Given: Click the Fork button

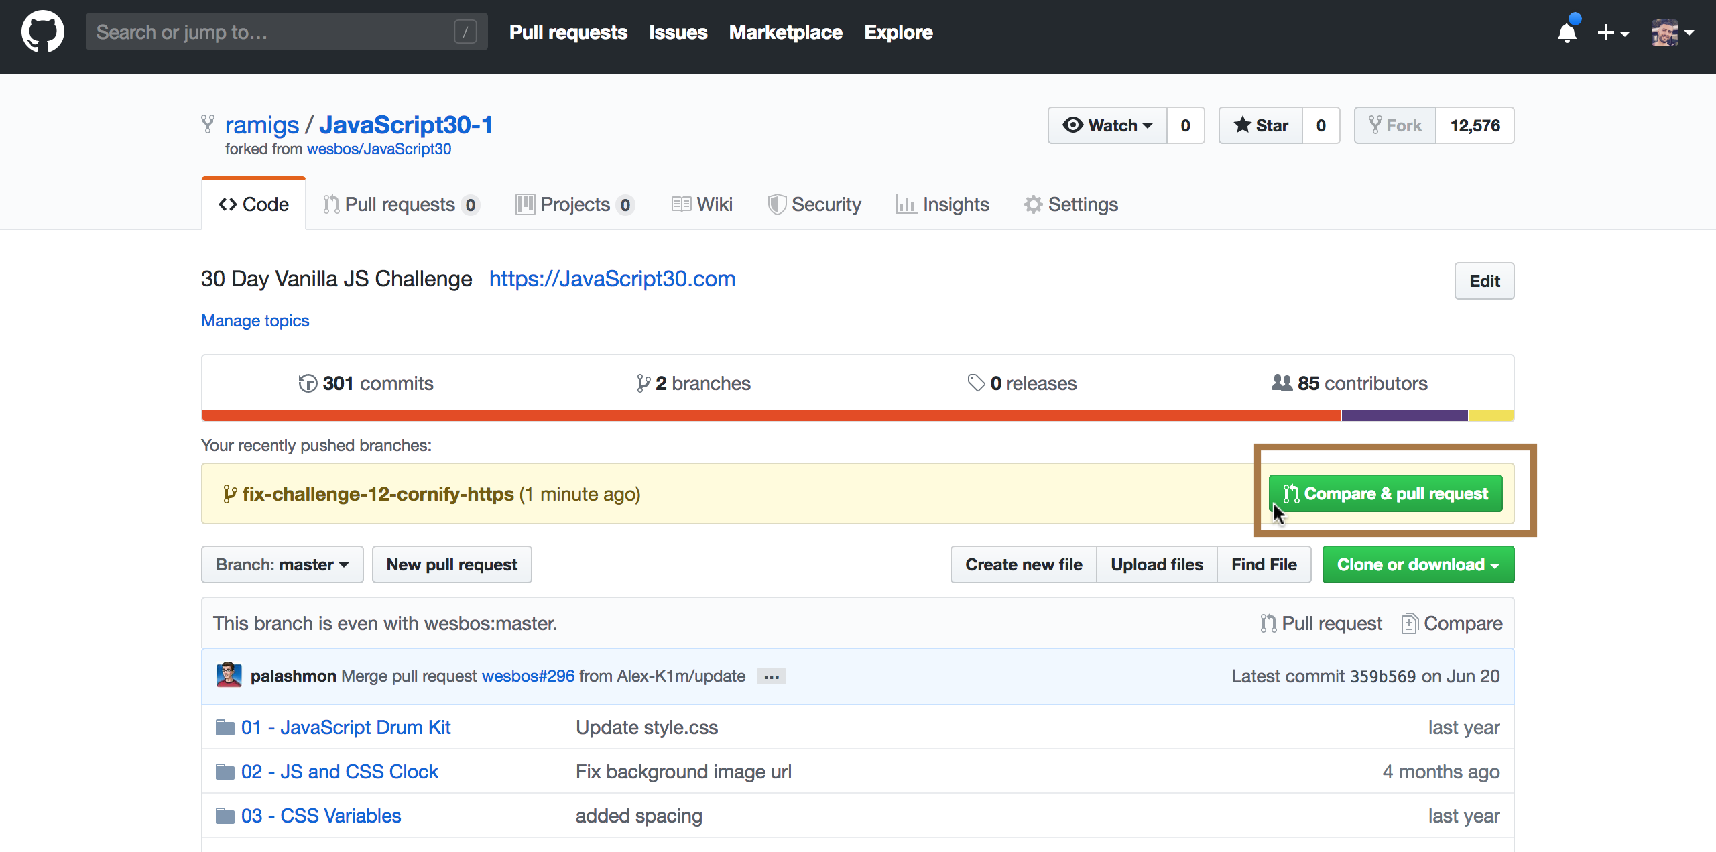Looking at the screenshot, I should [1395, 125].
